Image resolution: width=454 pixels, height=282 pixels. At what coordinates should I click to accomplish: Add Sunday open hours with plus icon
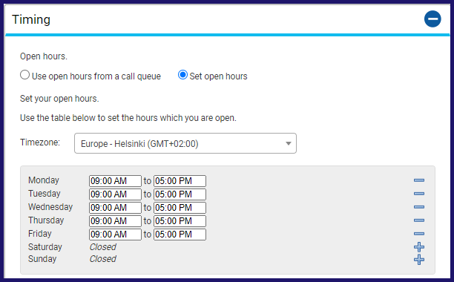click(419, 260)
